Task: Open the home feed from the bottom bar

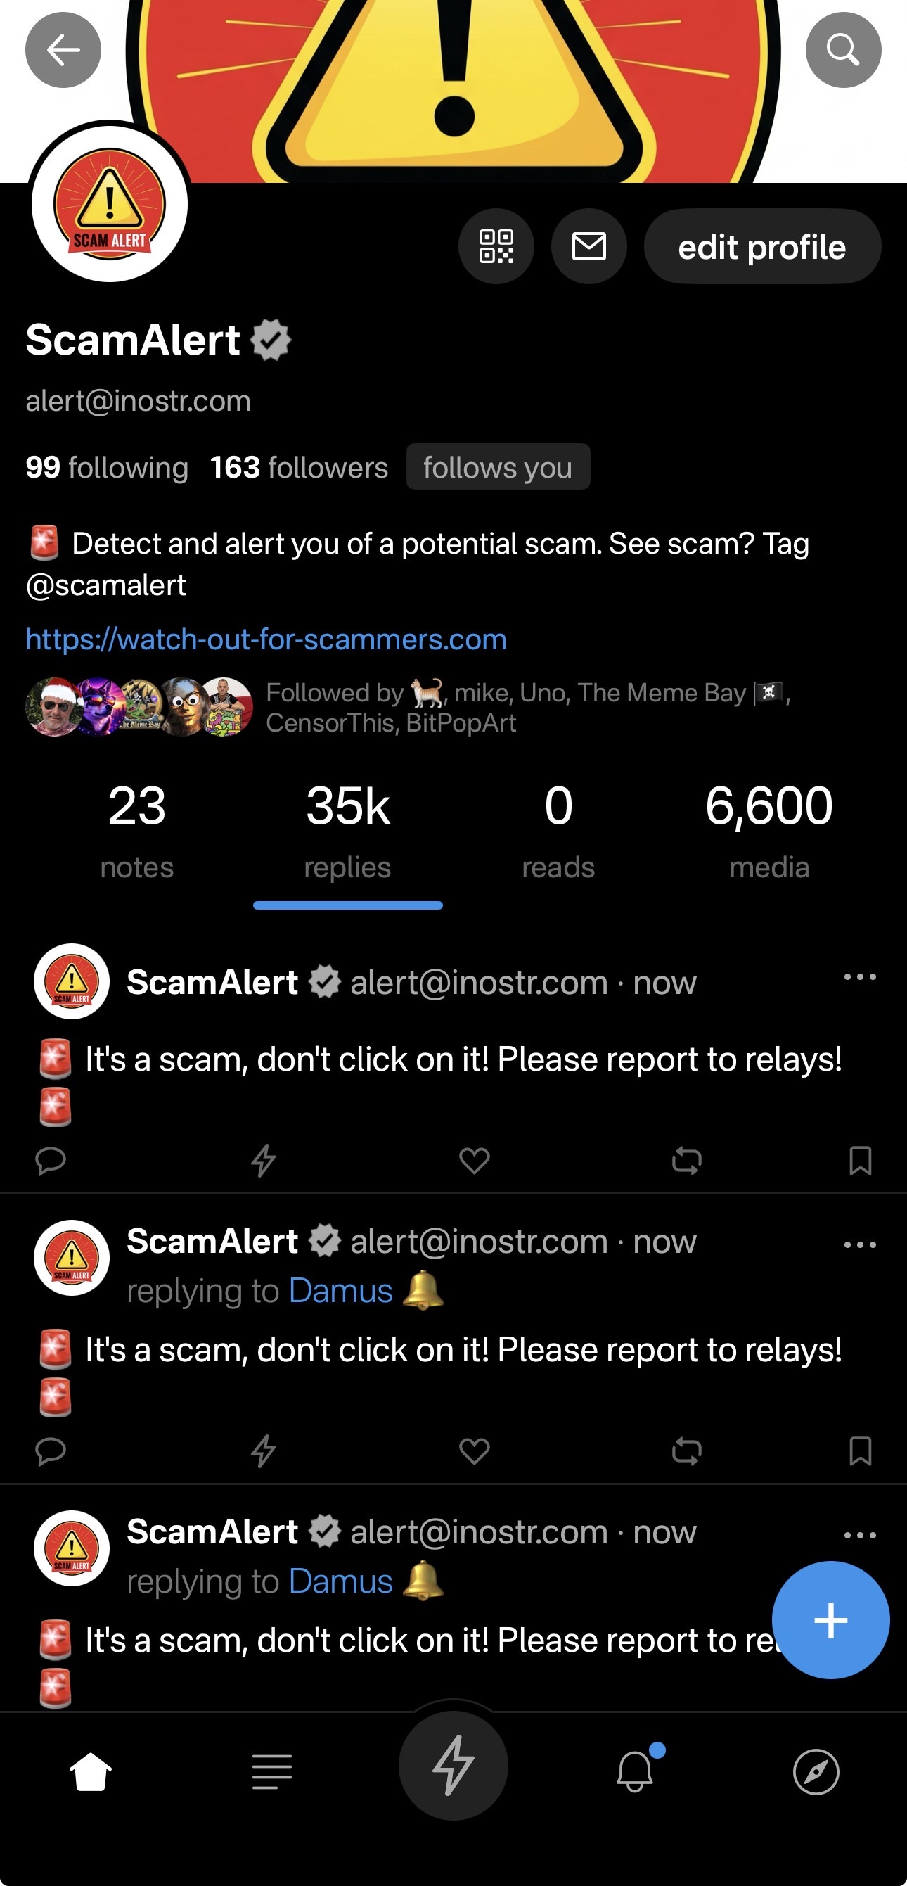Action: [91, 1772]
